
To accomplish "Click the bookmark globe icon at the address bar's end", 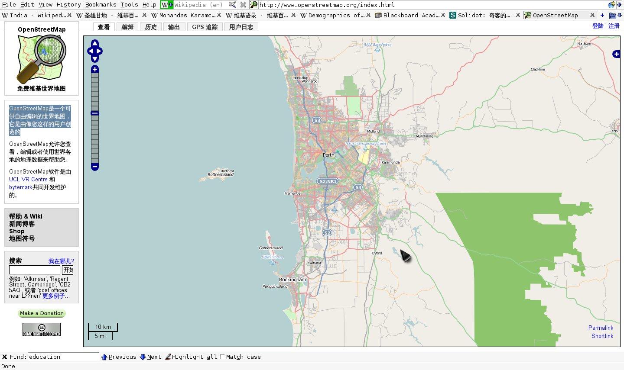I will (x=611, y=5).
